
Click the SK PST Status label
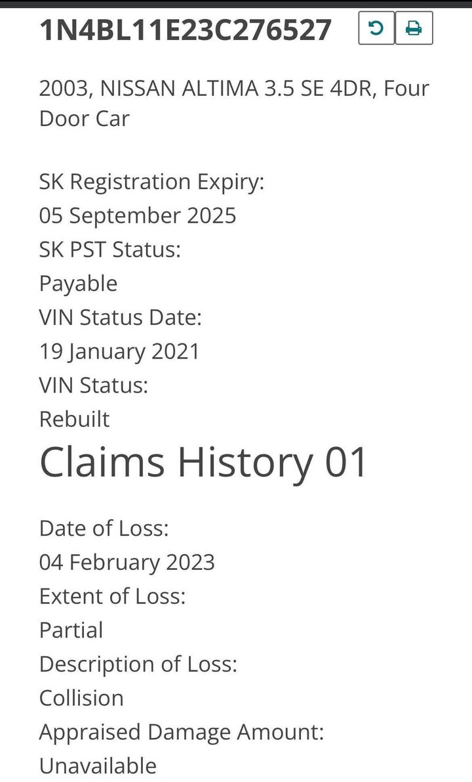(x=110, y=249)
